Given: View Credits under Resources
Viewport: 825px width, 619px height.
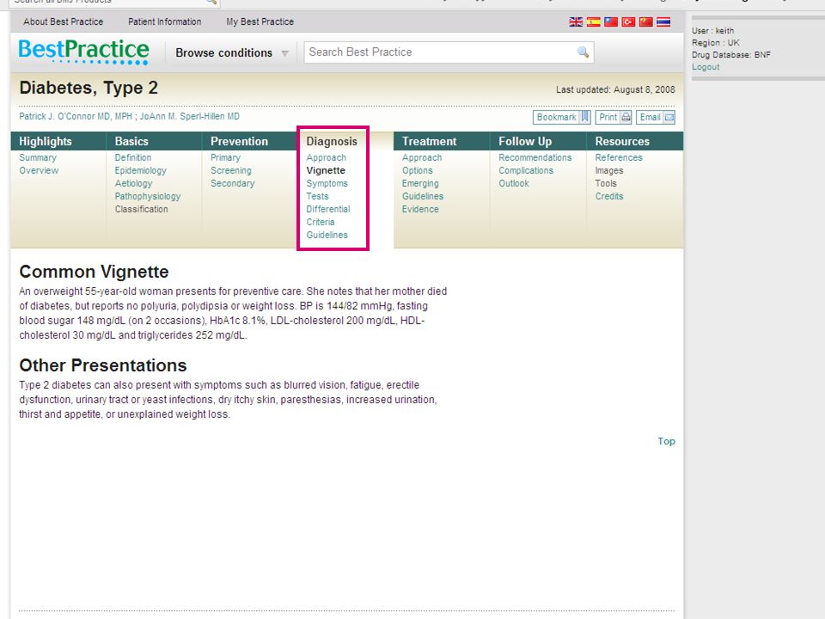Looking at the screenshot, I should (x=609, y=196).
